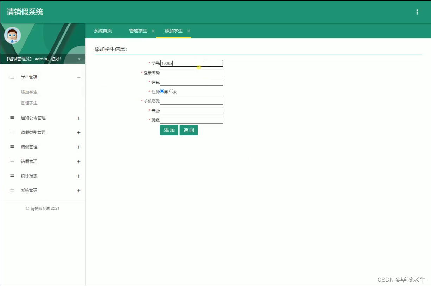This screenshot has width=431, height=286.
Task: Expand the 请假类别管理 section
Action: pos(79,133)
